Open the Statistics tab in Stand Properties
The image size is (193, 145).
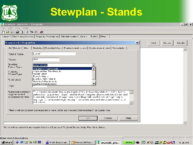click(x=38, y=48)
